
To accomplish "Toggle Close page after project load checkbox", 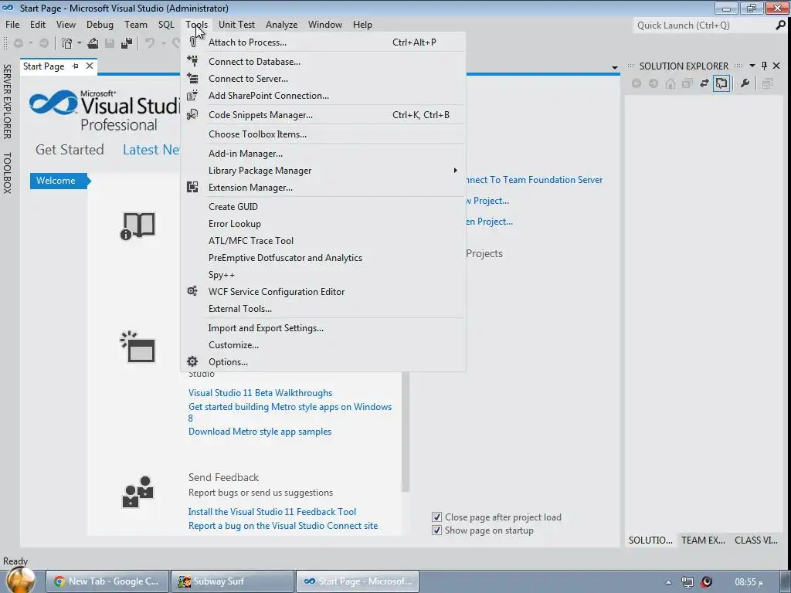I will click(x=437, y=517).
